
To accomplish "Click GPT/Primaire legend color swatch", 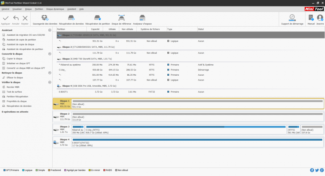I will [x=4, y=170].
